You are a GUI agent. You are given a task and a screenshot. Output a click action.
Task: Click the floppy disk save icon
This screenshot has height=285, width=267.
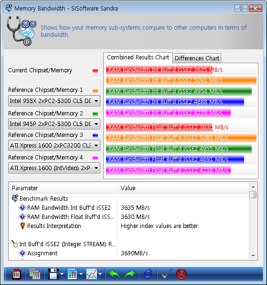click(53, 274)
